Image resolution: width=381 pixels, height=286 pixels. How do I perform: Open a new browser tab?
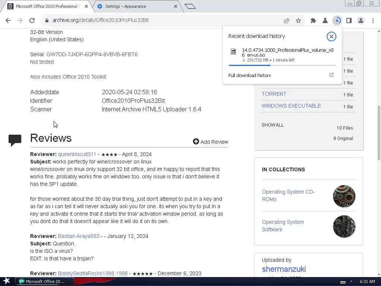pos(190,7)
